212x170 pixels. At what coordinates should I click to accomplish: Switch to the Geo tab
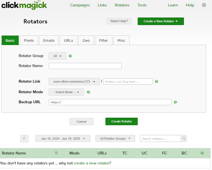pyautogui.click(x=86, y=40)
